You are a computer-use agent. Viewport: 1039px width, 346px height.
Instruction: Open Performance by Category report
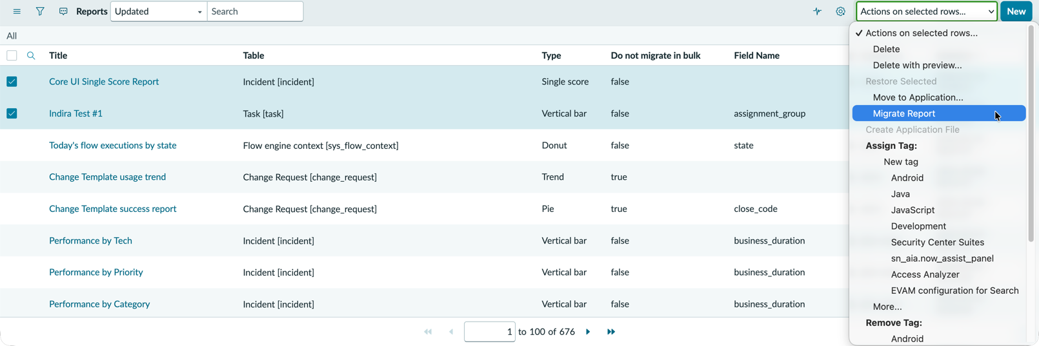click(x=99, y=304)
